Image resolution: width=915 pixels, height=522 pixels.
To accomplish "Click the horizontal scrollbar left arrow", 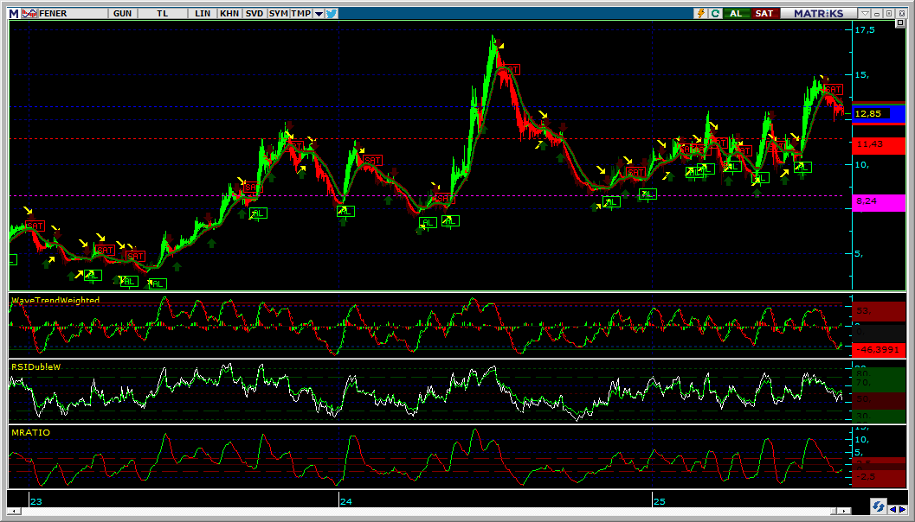I will [x=14, y=511].
